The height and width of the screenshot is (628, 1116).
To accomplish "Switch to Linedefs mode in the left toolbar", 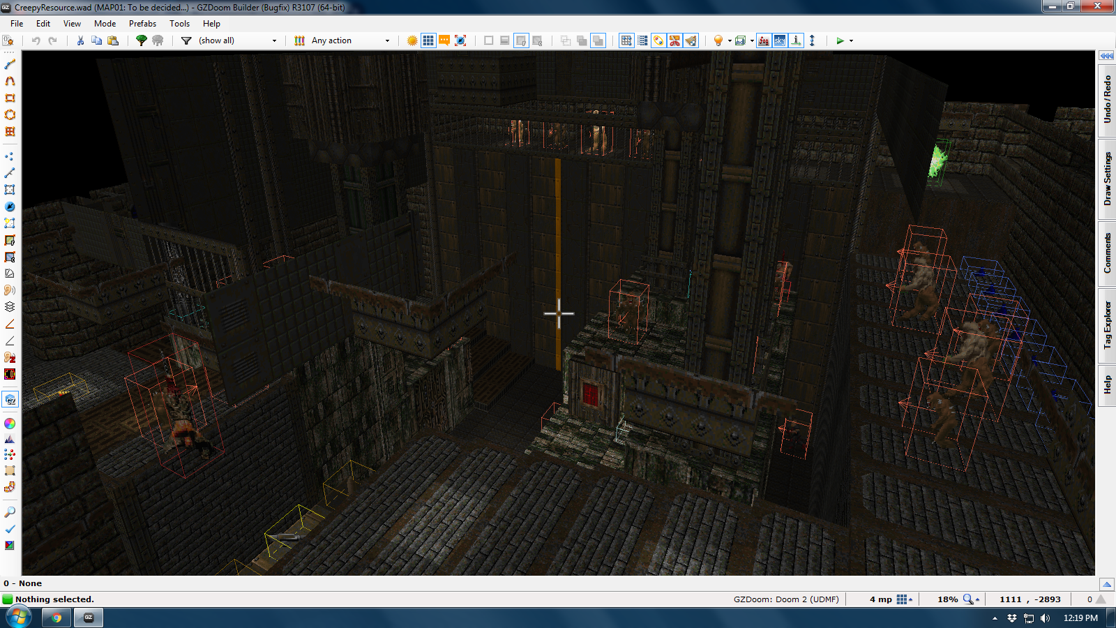I will [10, 173].
